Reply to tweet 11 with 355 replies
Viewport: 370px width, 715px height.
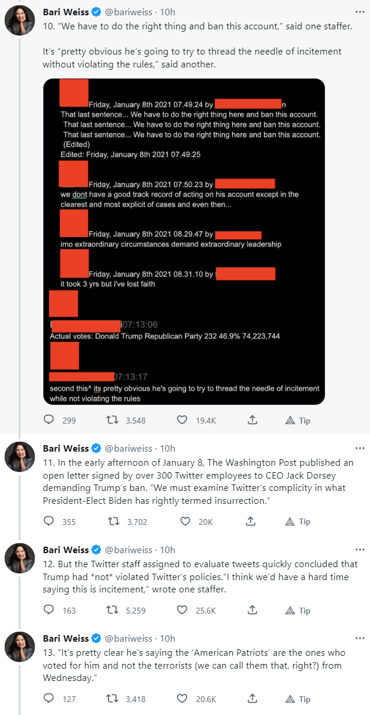pyautogui.click(x=49, y=521)
